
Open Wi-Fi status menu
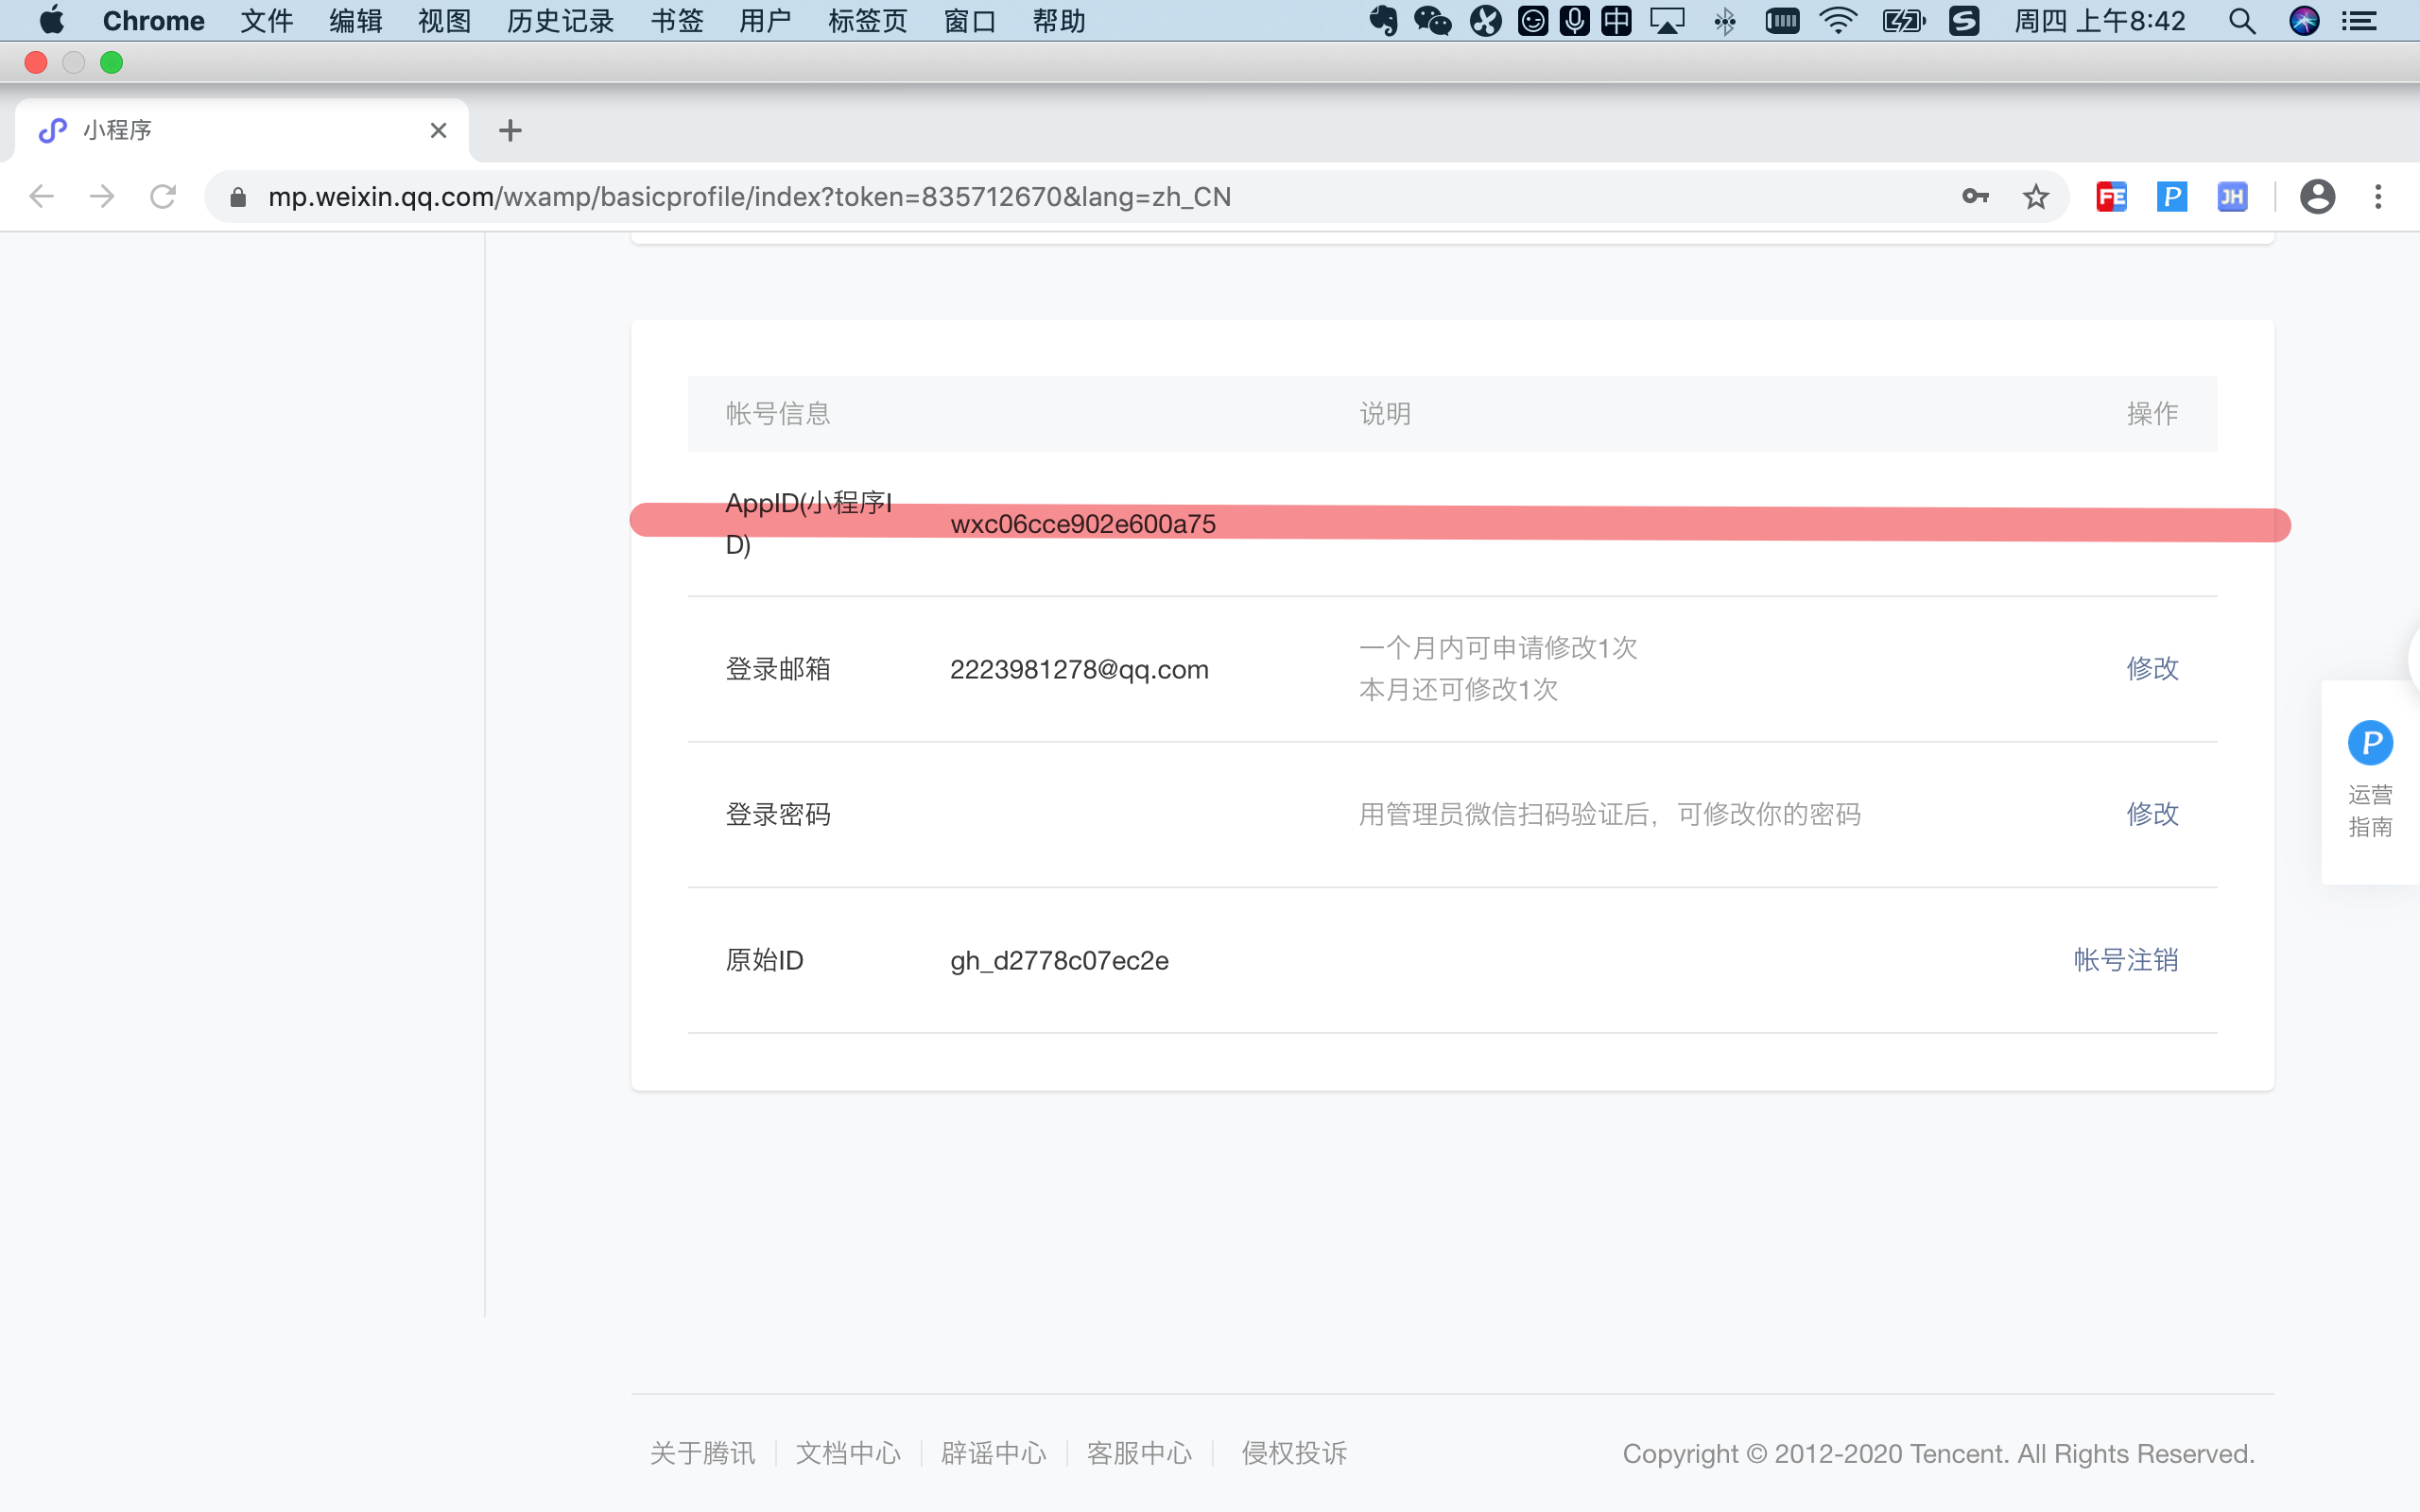pos(1838,21)
